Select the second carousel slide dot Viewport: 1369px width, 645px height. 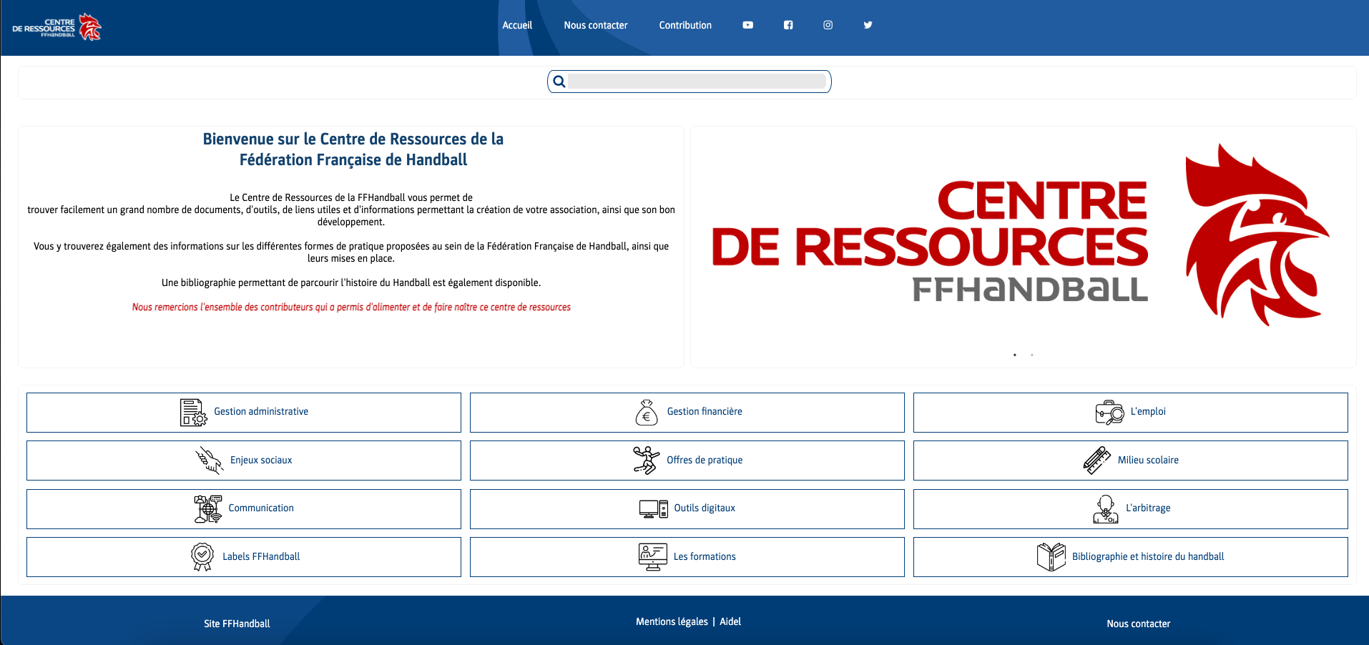(1032, 355)
